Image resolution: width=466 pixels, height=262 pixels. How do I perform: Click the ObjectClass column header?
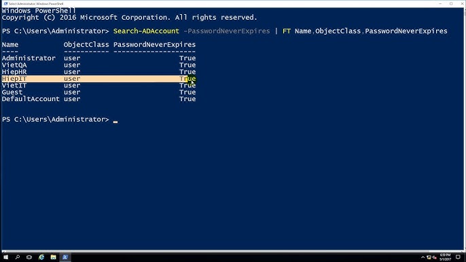coord(86,45)
